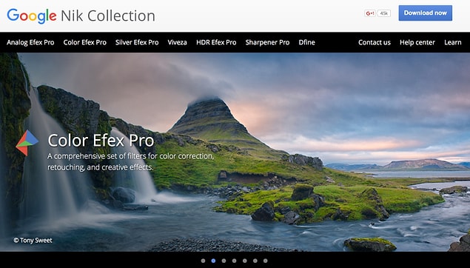Click the Google Nik Collection logo
This screenshot has height=268, width=470.
81,16
